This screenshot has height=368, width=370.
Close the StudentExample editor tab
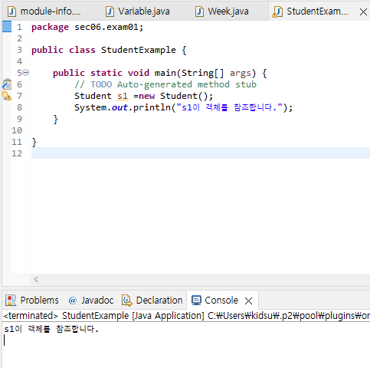[363, 11]
